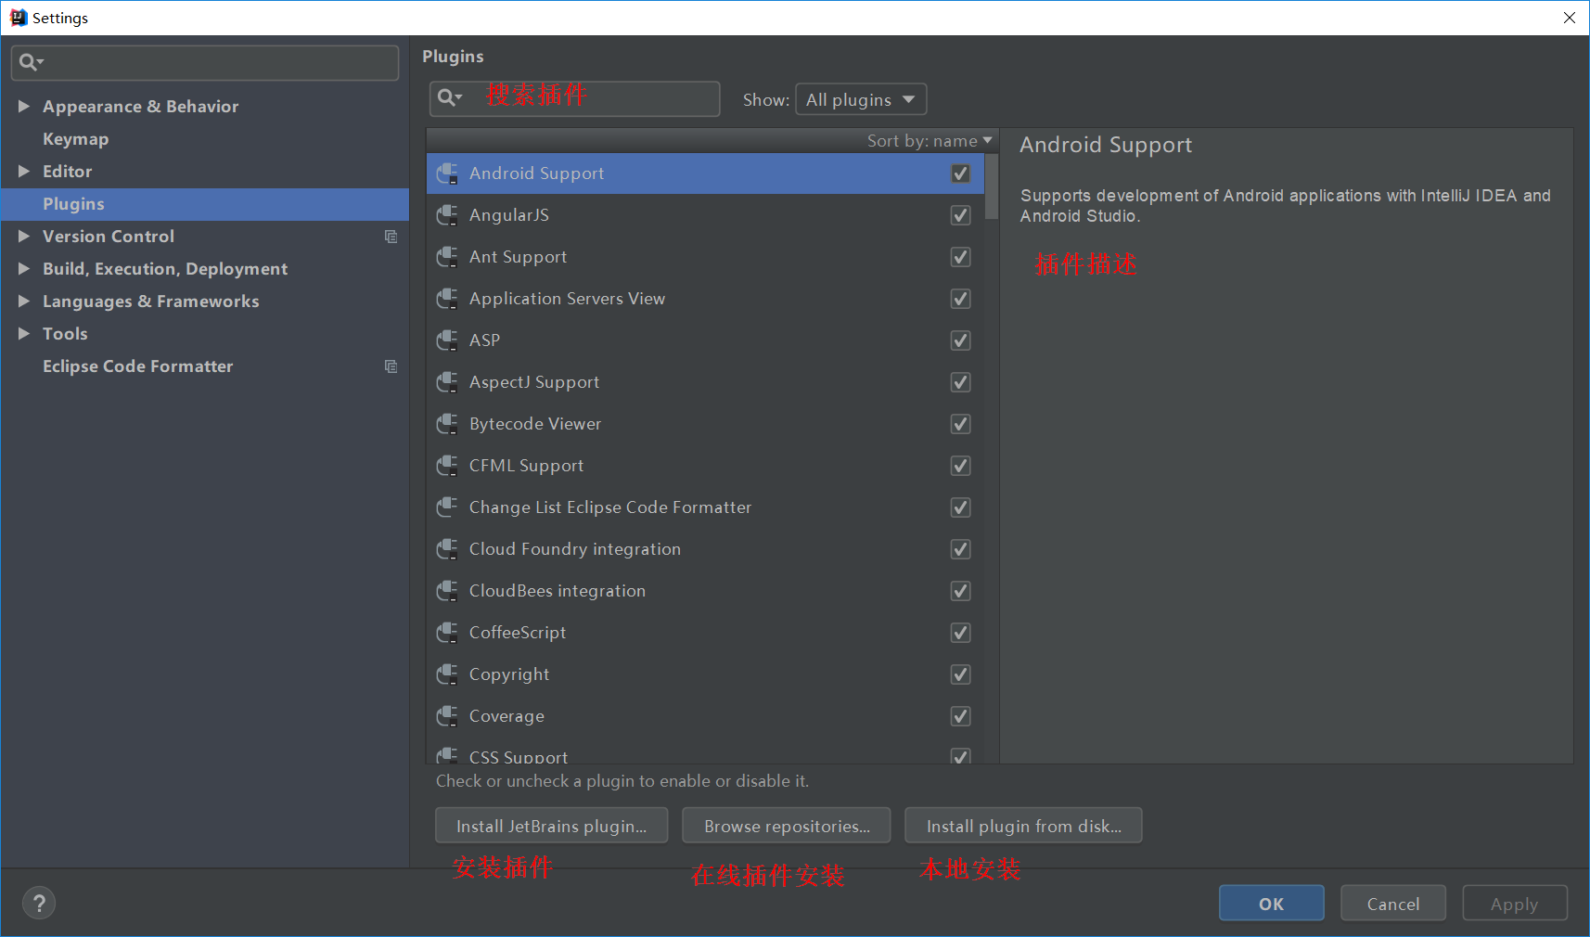
Task: Toggle the Coverage plugin checkbox
Action: (x=961, y=716)
